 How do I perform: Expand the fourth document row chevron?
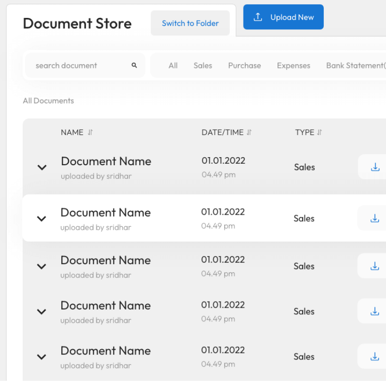(42, 311)
